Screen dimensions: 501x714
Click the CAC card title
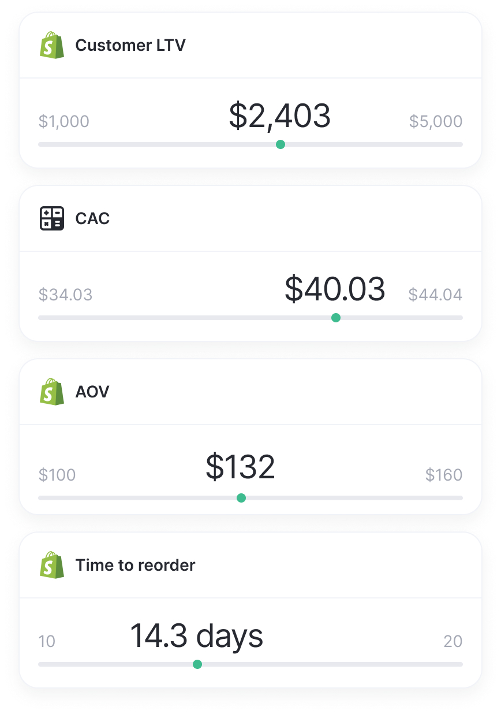(92, 218)
